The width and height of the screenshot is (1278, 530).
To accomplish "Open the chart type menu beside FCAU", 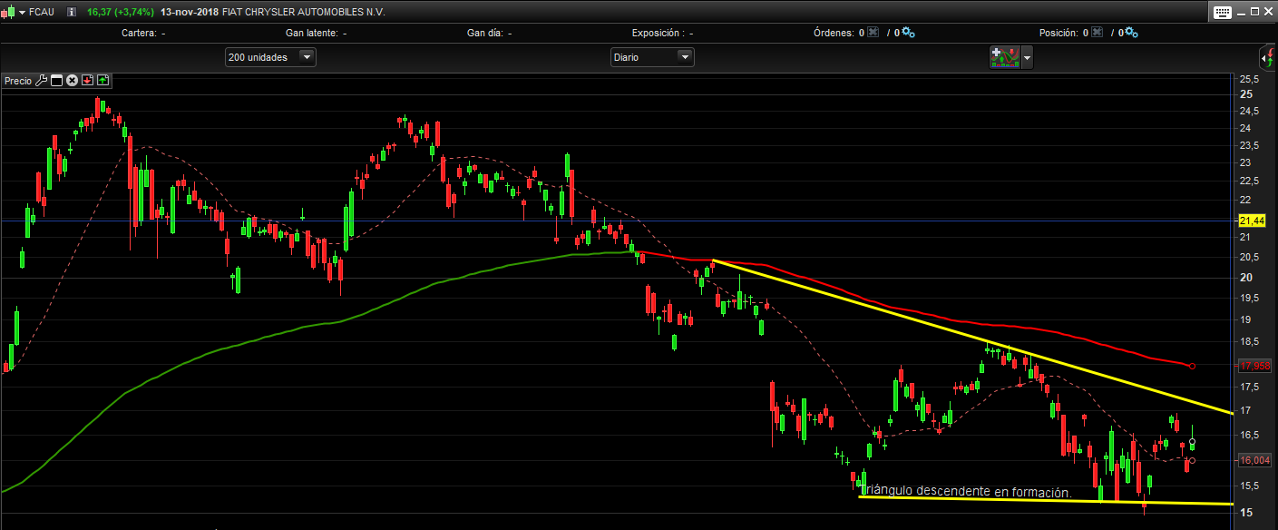I will click(15, 12).
